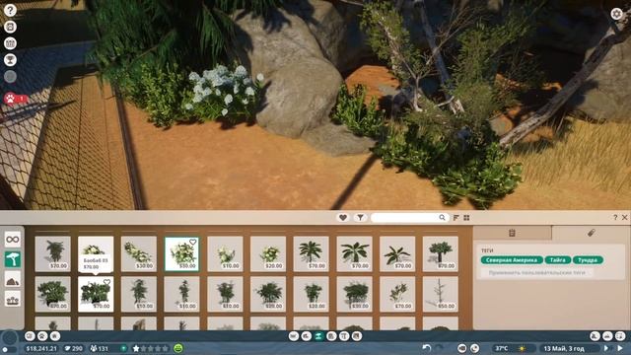Click the Применить пользовательские теги field
This screenshot has height=355, width=631.
tap(536, 272)
